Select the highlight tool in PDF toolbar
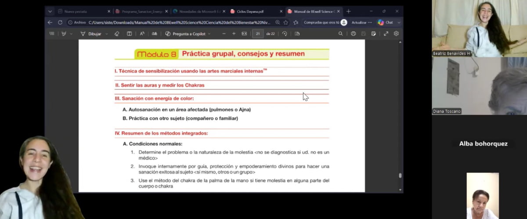This screenshot has height=219, width=527. [64, 34]
